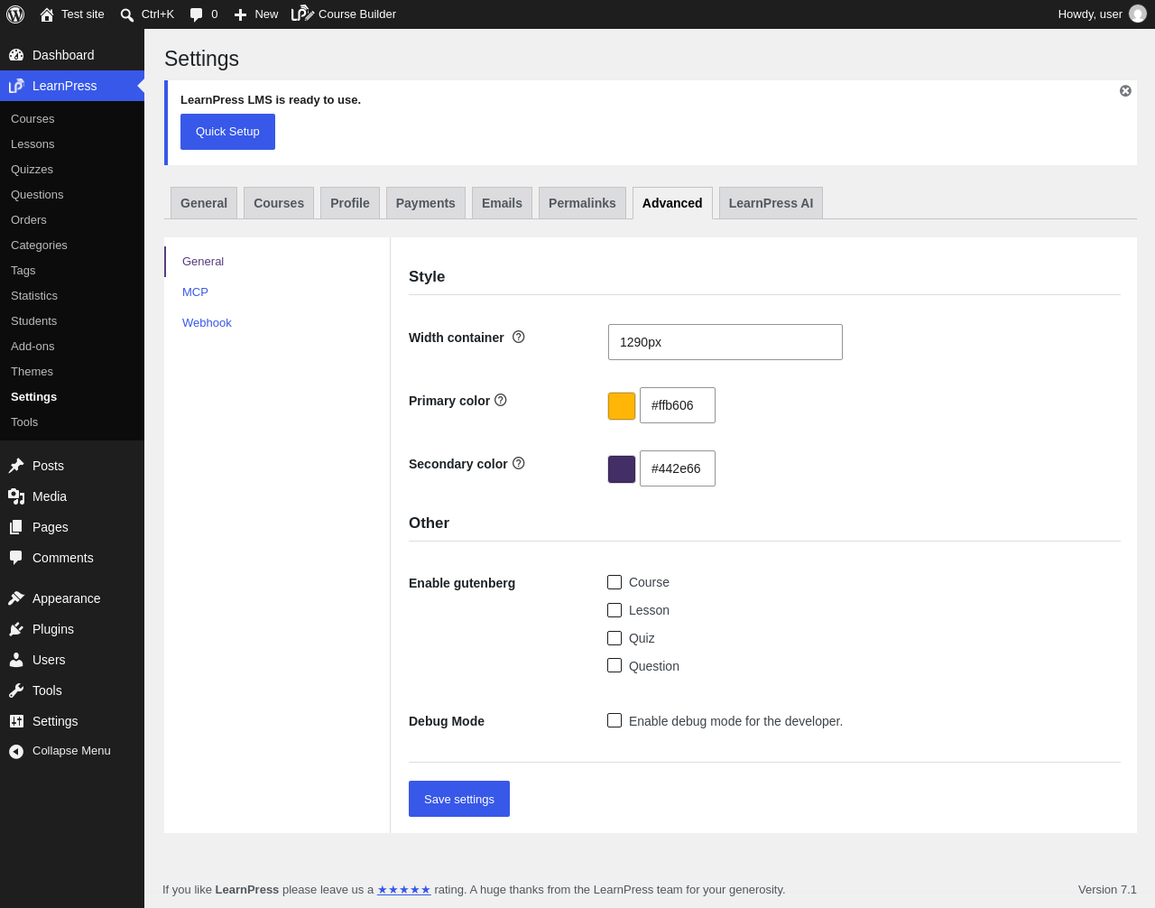1155x908 pixels.
Task: Click the Plugins plug icon
Action: coord(16,629)
